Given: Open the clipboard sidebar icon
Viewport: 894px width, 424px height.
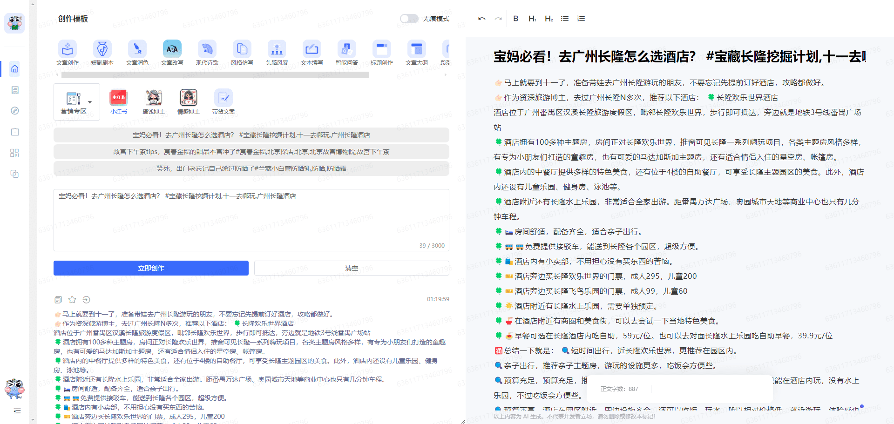Looking at the screenshot, I should pos(15,132).
